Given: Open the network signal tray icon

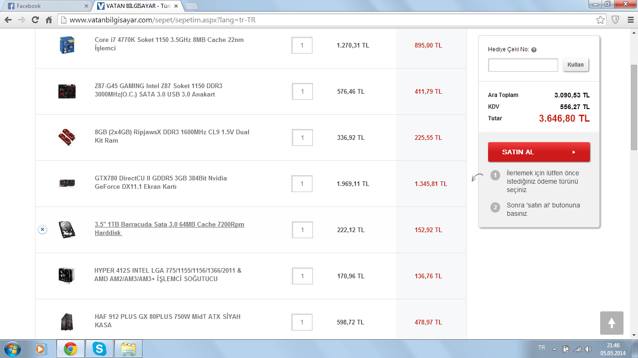Looking at the screenshot, I should tap(577, 349).
